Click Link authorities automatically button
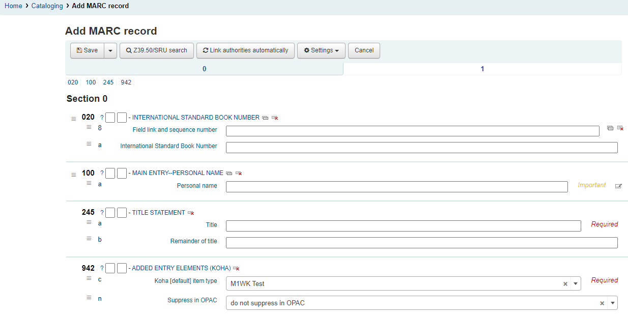This screenshot has height=315, width=628. (245, 50)
